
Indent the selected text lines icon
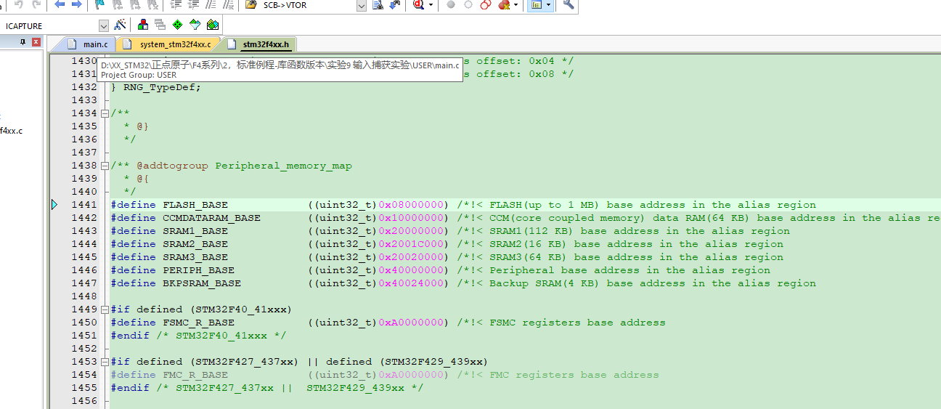pyautogui.click(x=176, y=4)
